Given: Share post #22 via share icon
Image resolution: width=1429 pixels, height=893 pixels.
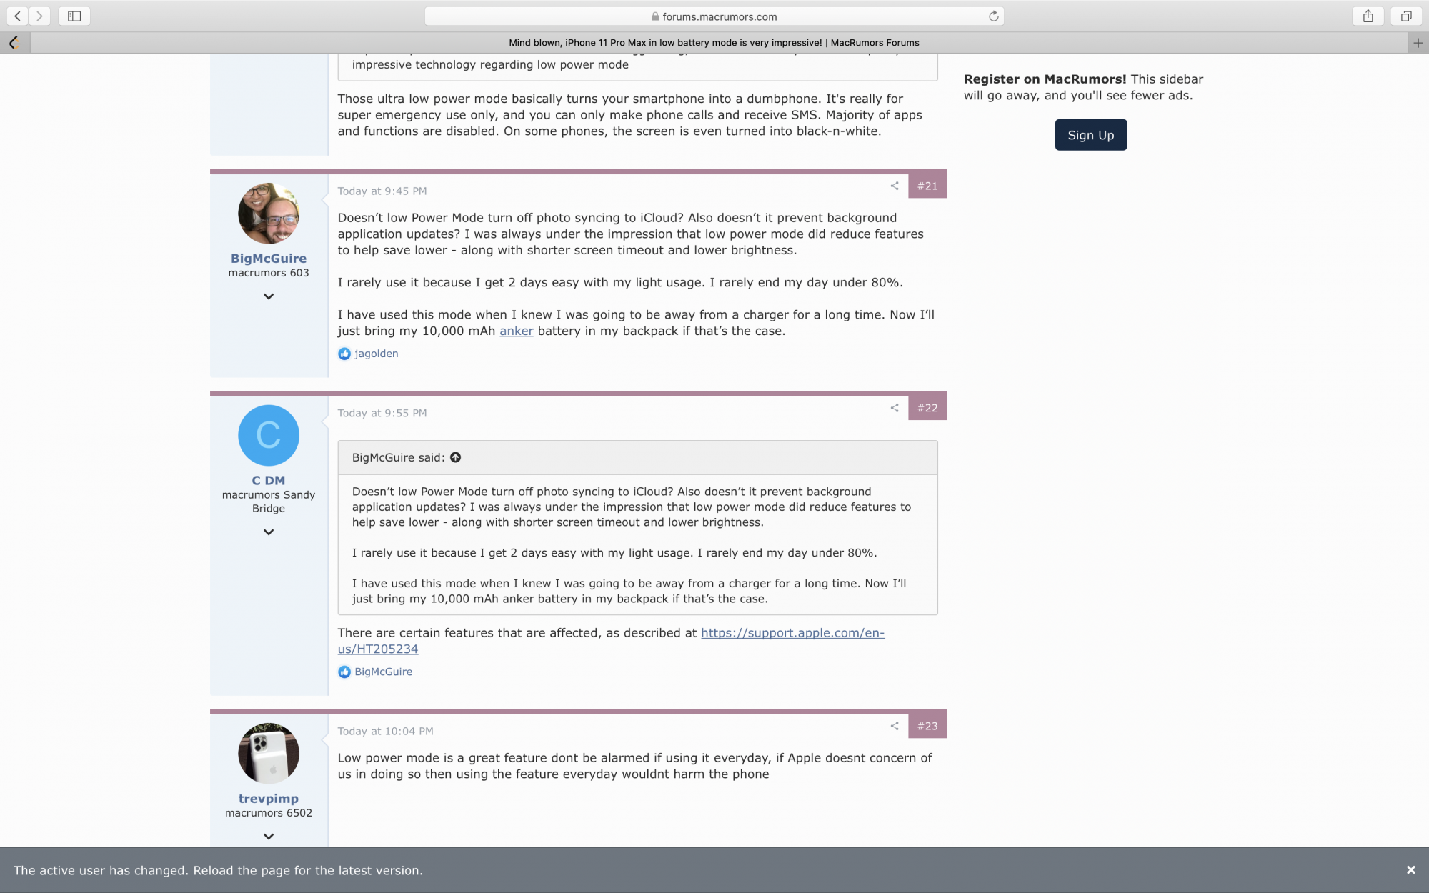Looking at the screenshot, I should (895, 408).
